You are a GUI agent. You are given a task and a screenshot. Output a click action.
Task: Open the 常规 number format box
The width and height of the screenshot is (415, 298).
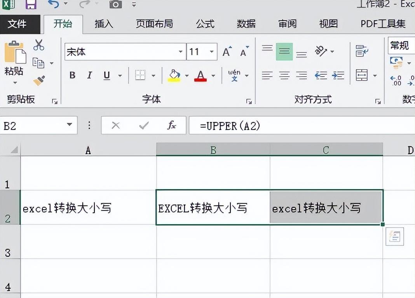(401, 45)
